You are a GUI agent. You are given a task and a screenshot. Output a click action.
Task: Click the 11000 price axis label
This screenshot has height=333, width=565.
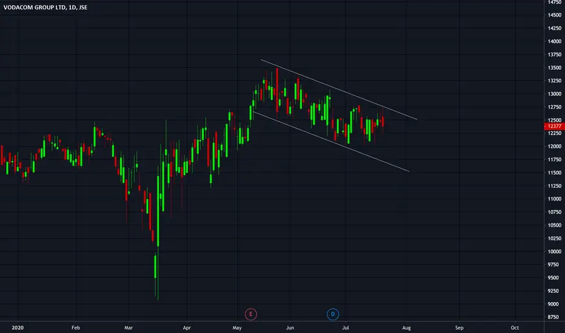click(555, 199)
